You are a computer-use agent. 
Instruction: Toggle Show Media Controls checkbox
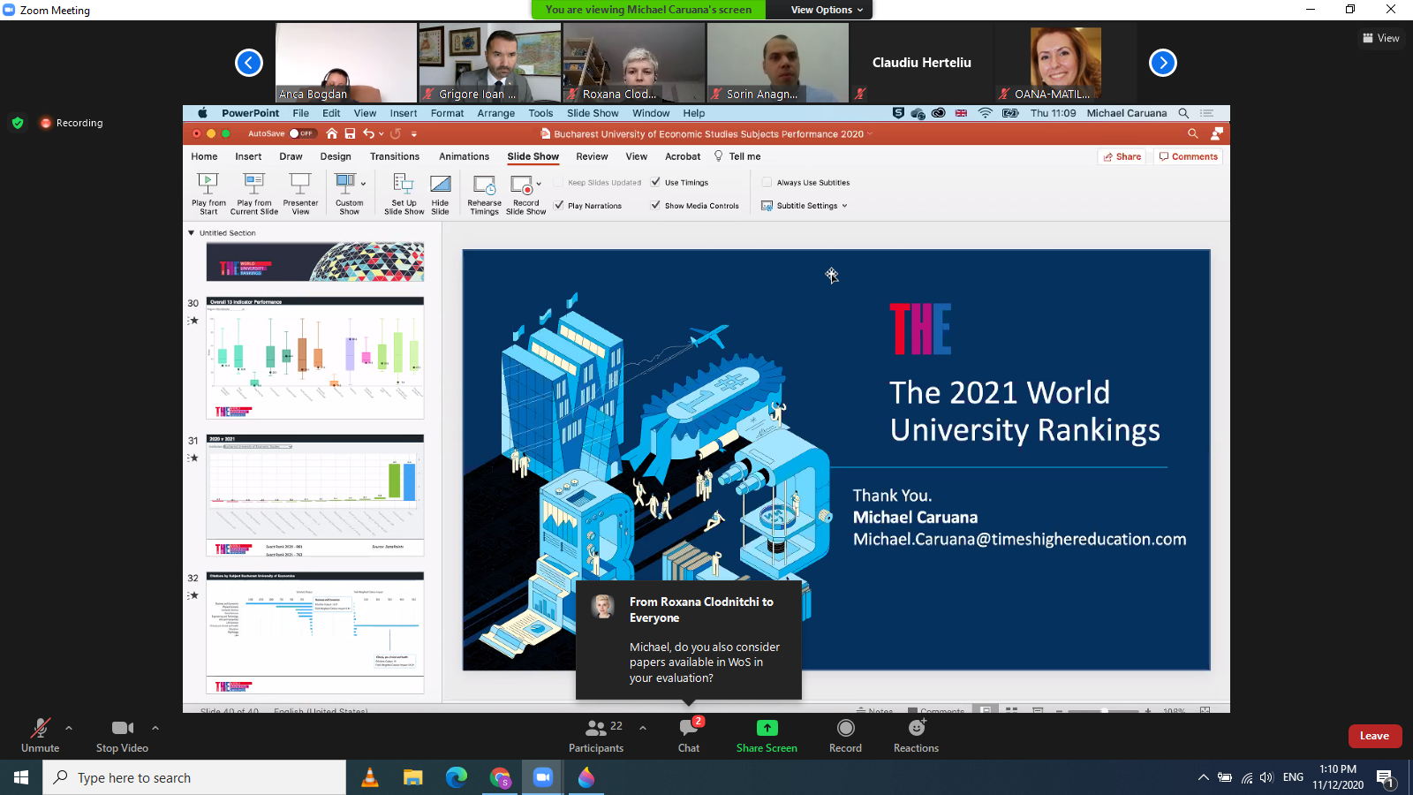[655, 205]
